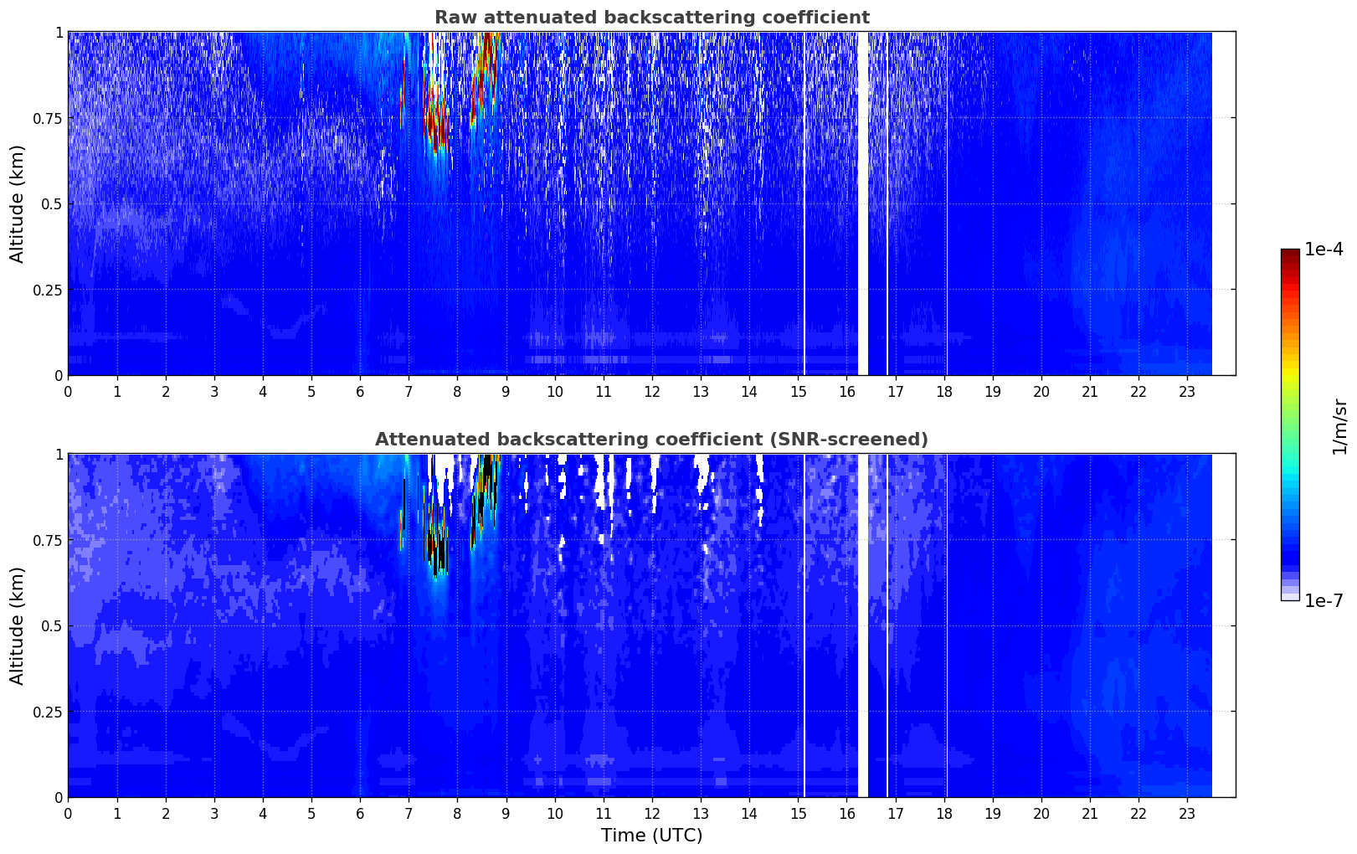Click the top plot 'Altitude (km)' label
Image resolution: width=1357 pixels, height=854 pixels.
[18, 203]
